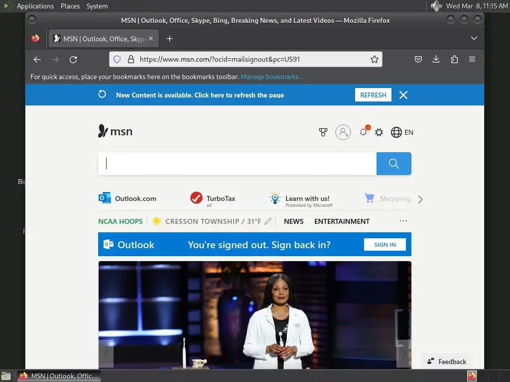Expand the list all tabs chevron
Viewport: 510px width, 382px height.
tap(474, 38)
